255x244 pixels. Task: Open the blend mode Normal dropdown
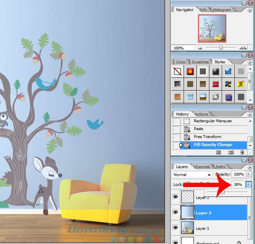coord(192,174)
